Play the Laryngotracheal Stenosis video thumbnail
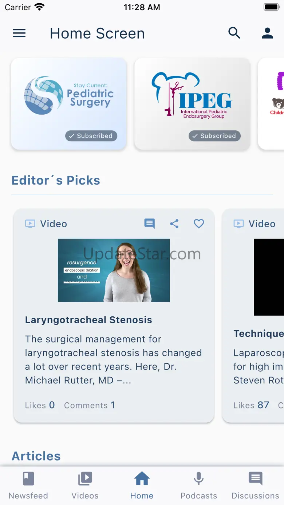 click(x=114, y=270)
